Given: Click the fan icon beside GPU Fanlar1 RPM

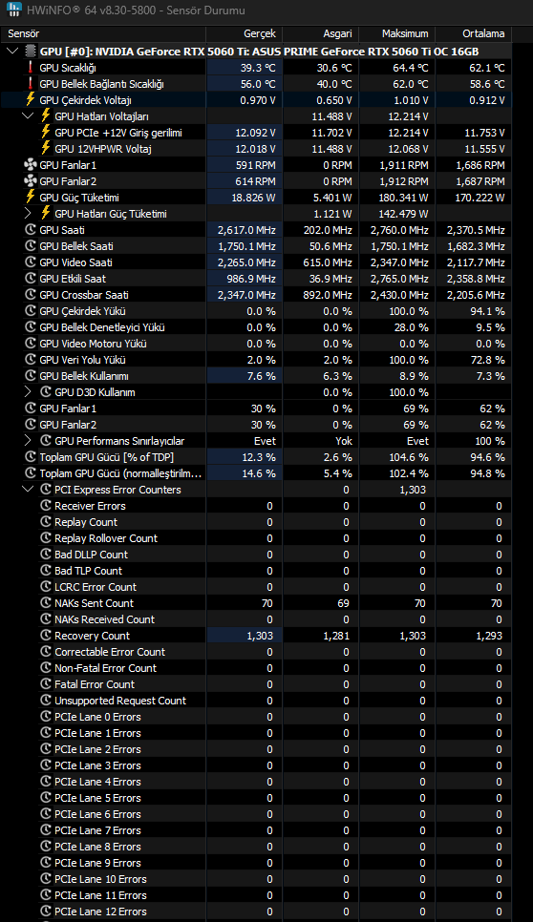Looking at the screenshot, I should 31,165.
